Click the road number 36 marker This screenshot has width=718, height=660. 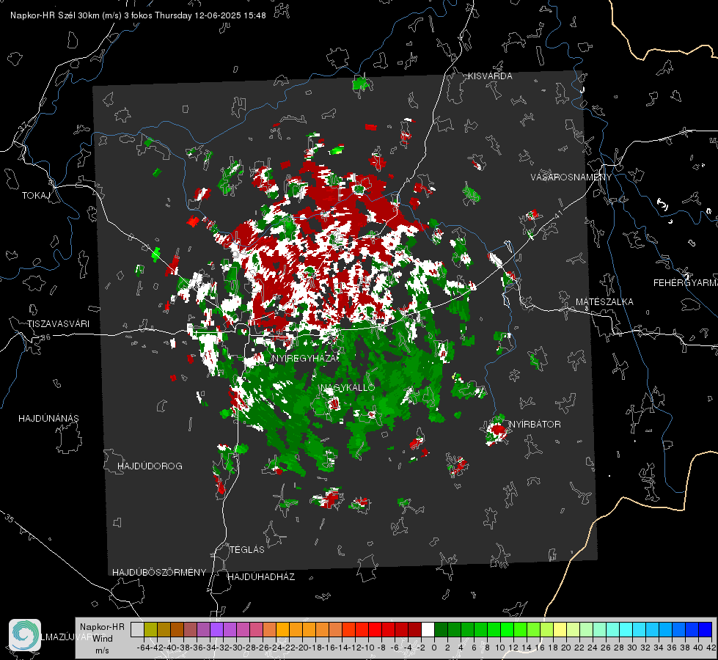pos(45,337)
